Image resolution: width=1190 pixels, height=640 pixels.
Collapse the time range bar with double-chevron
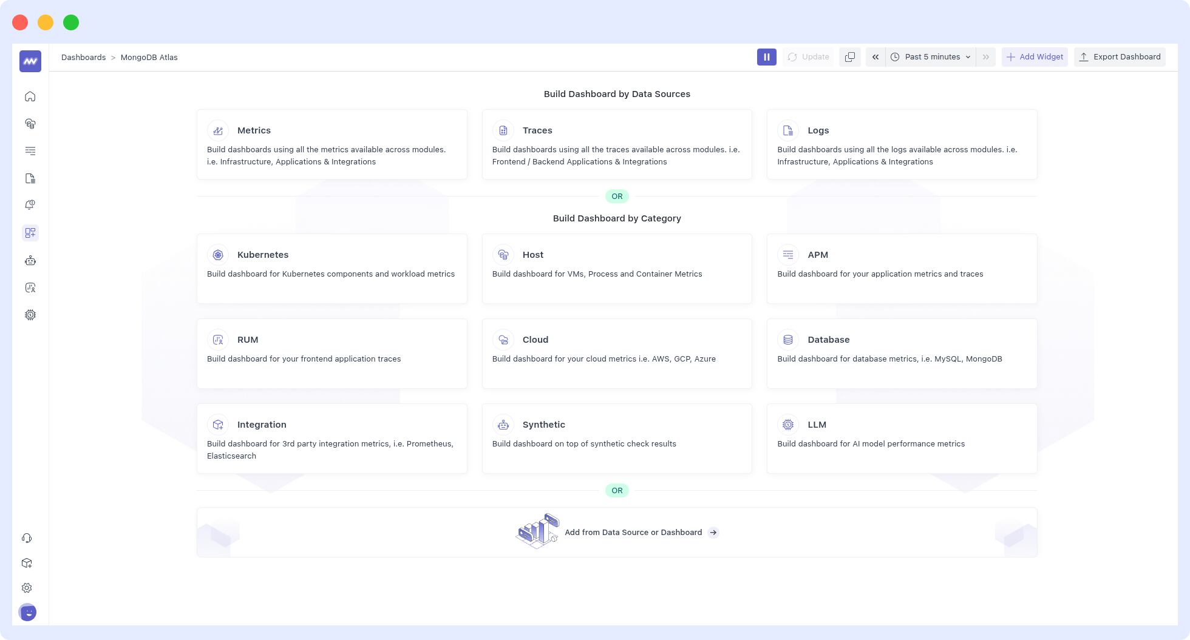(875, 56)
